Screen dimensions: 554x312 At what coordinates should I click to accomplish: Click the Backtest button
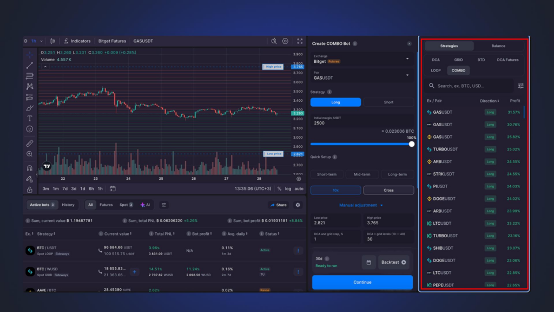pyautogui.click(x=394, y=263)
